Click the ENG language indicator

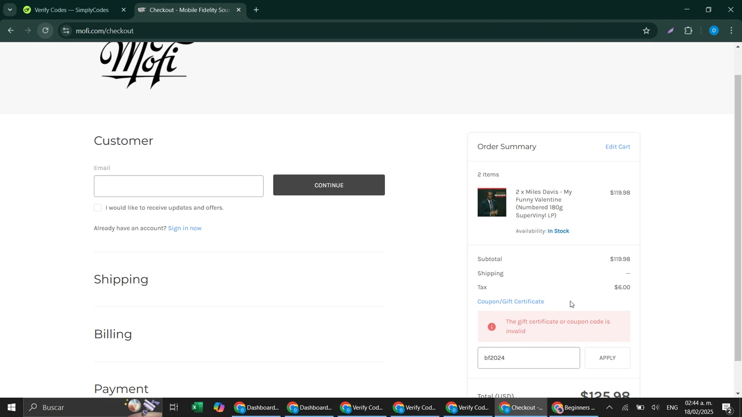point(672,408)
